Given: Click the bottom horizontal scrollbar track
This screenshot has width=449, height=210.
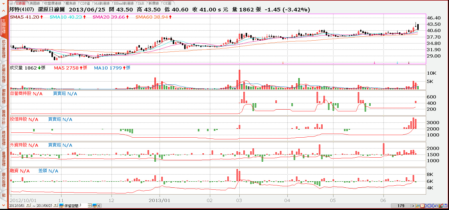Looking at the screenshot, I should (246, 205).
